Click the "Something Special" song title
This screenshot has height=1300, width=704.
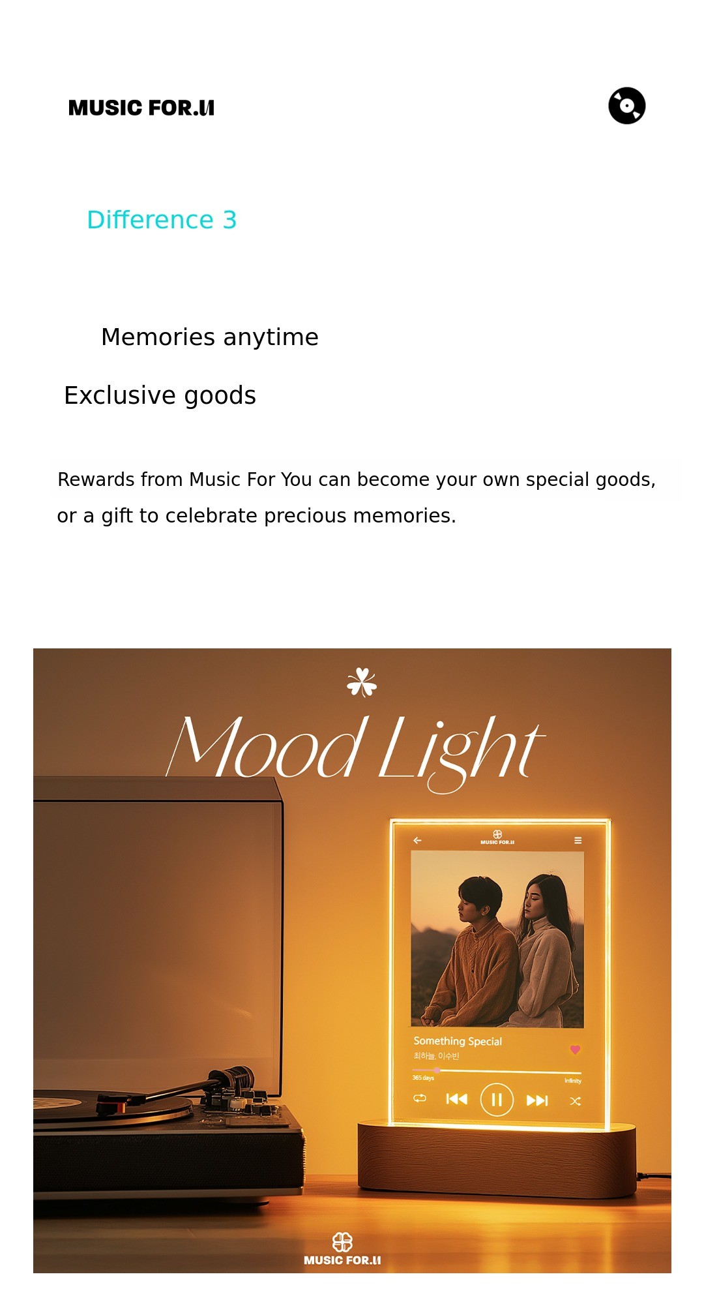click(458, 1041)
